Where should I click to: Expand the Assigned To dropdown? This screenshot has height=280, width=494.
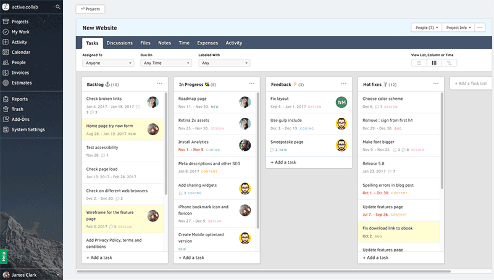[x=108, y=63]
